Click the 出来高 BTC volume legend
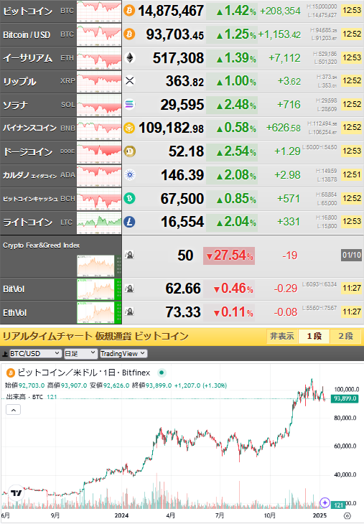Image resolution: width=364 pixels, height=524 pixels. pyautogui.click(x=32, y=397)
